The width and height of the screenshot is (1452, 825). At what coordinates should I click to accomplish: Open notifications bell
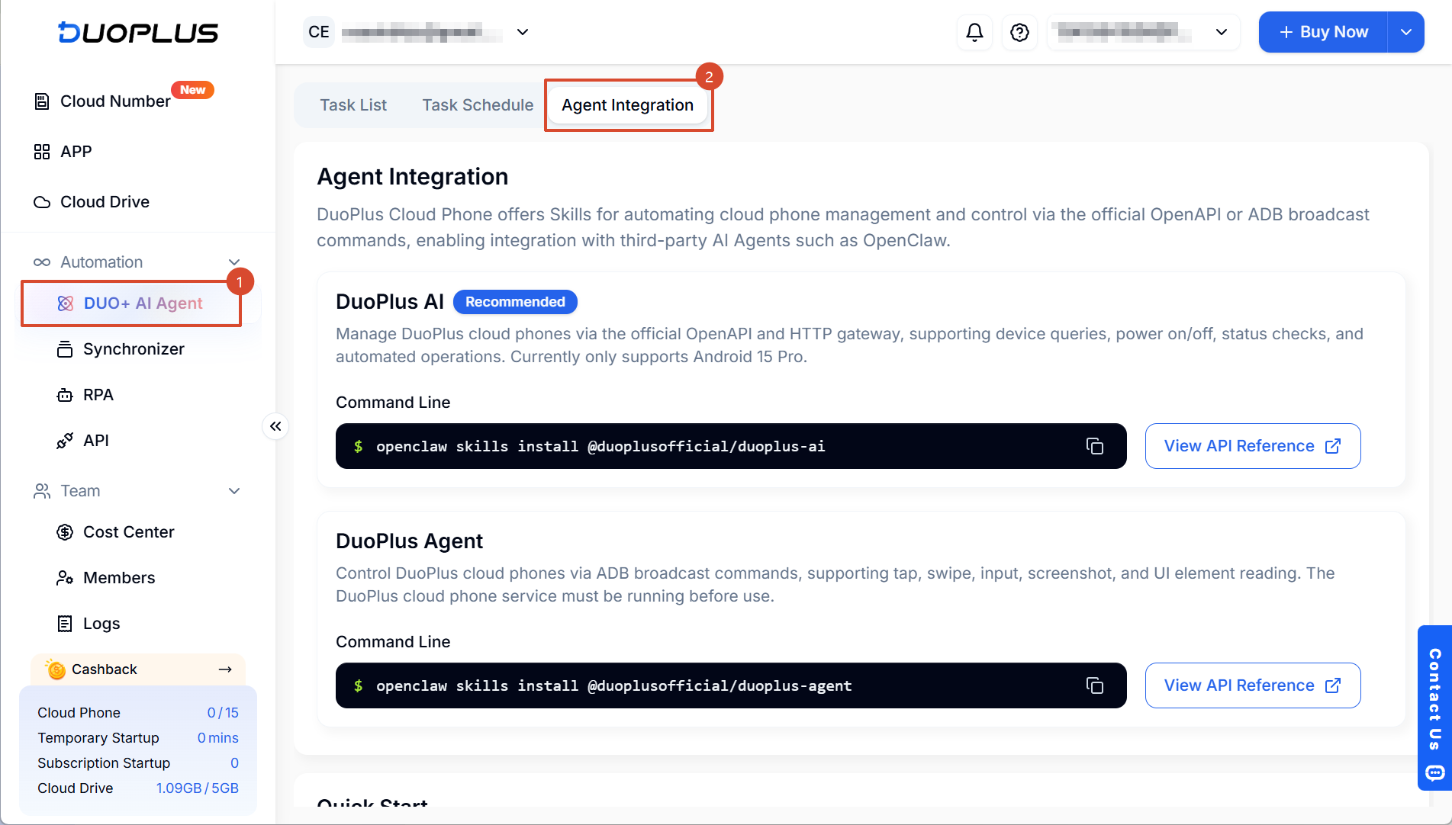(x=974, y=32)
